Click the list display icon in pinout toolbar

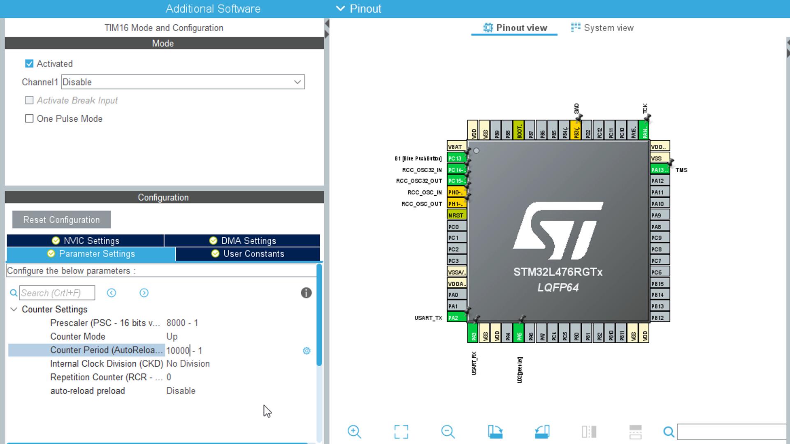coord(635,432)
